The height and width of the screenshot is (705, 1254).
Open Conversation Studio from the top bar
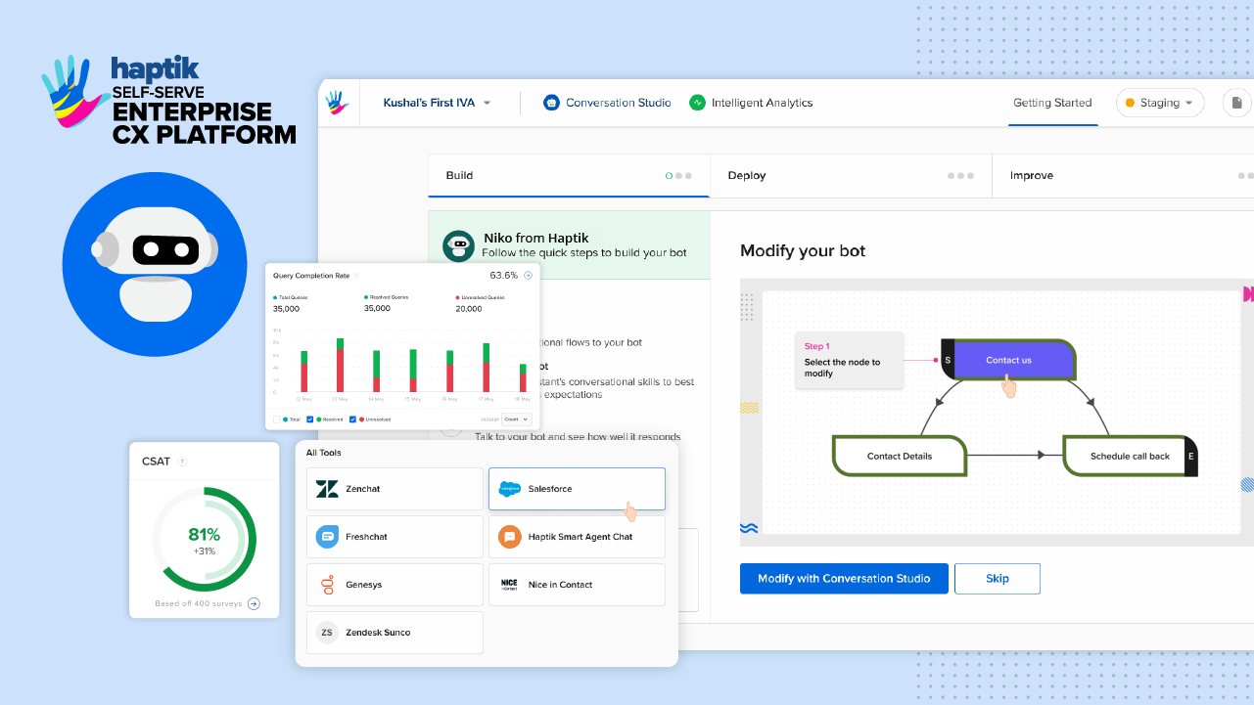(x=608, y=103)
